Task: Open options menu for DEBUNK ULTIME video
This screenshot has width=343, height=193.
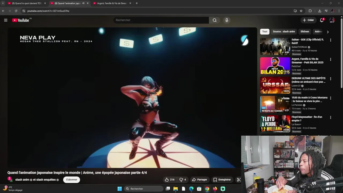Action: pos(330,79)
